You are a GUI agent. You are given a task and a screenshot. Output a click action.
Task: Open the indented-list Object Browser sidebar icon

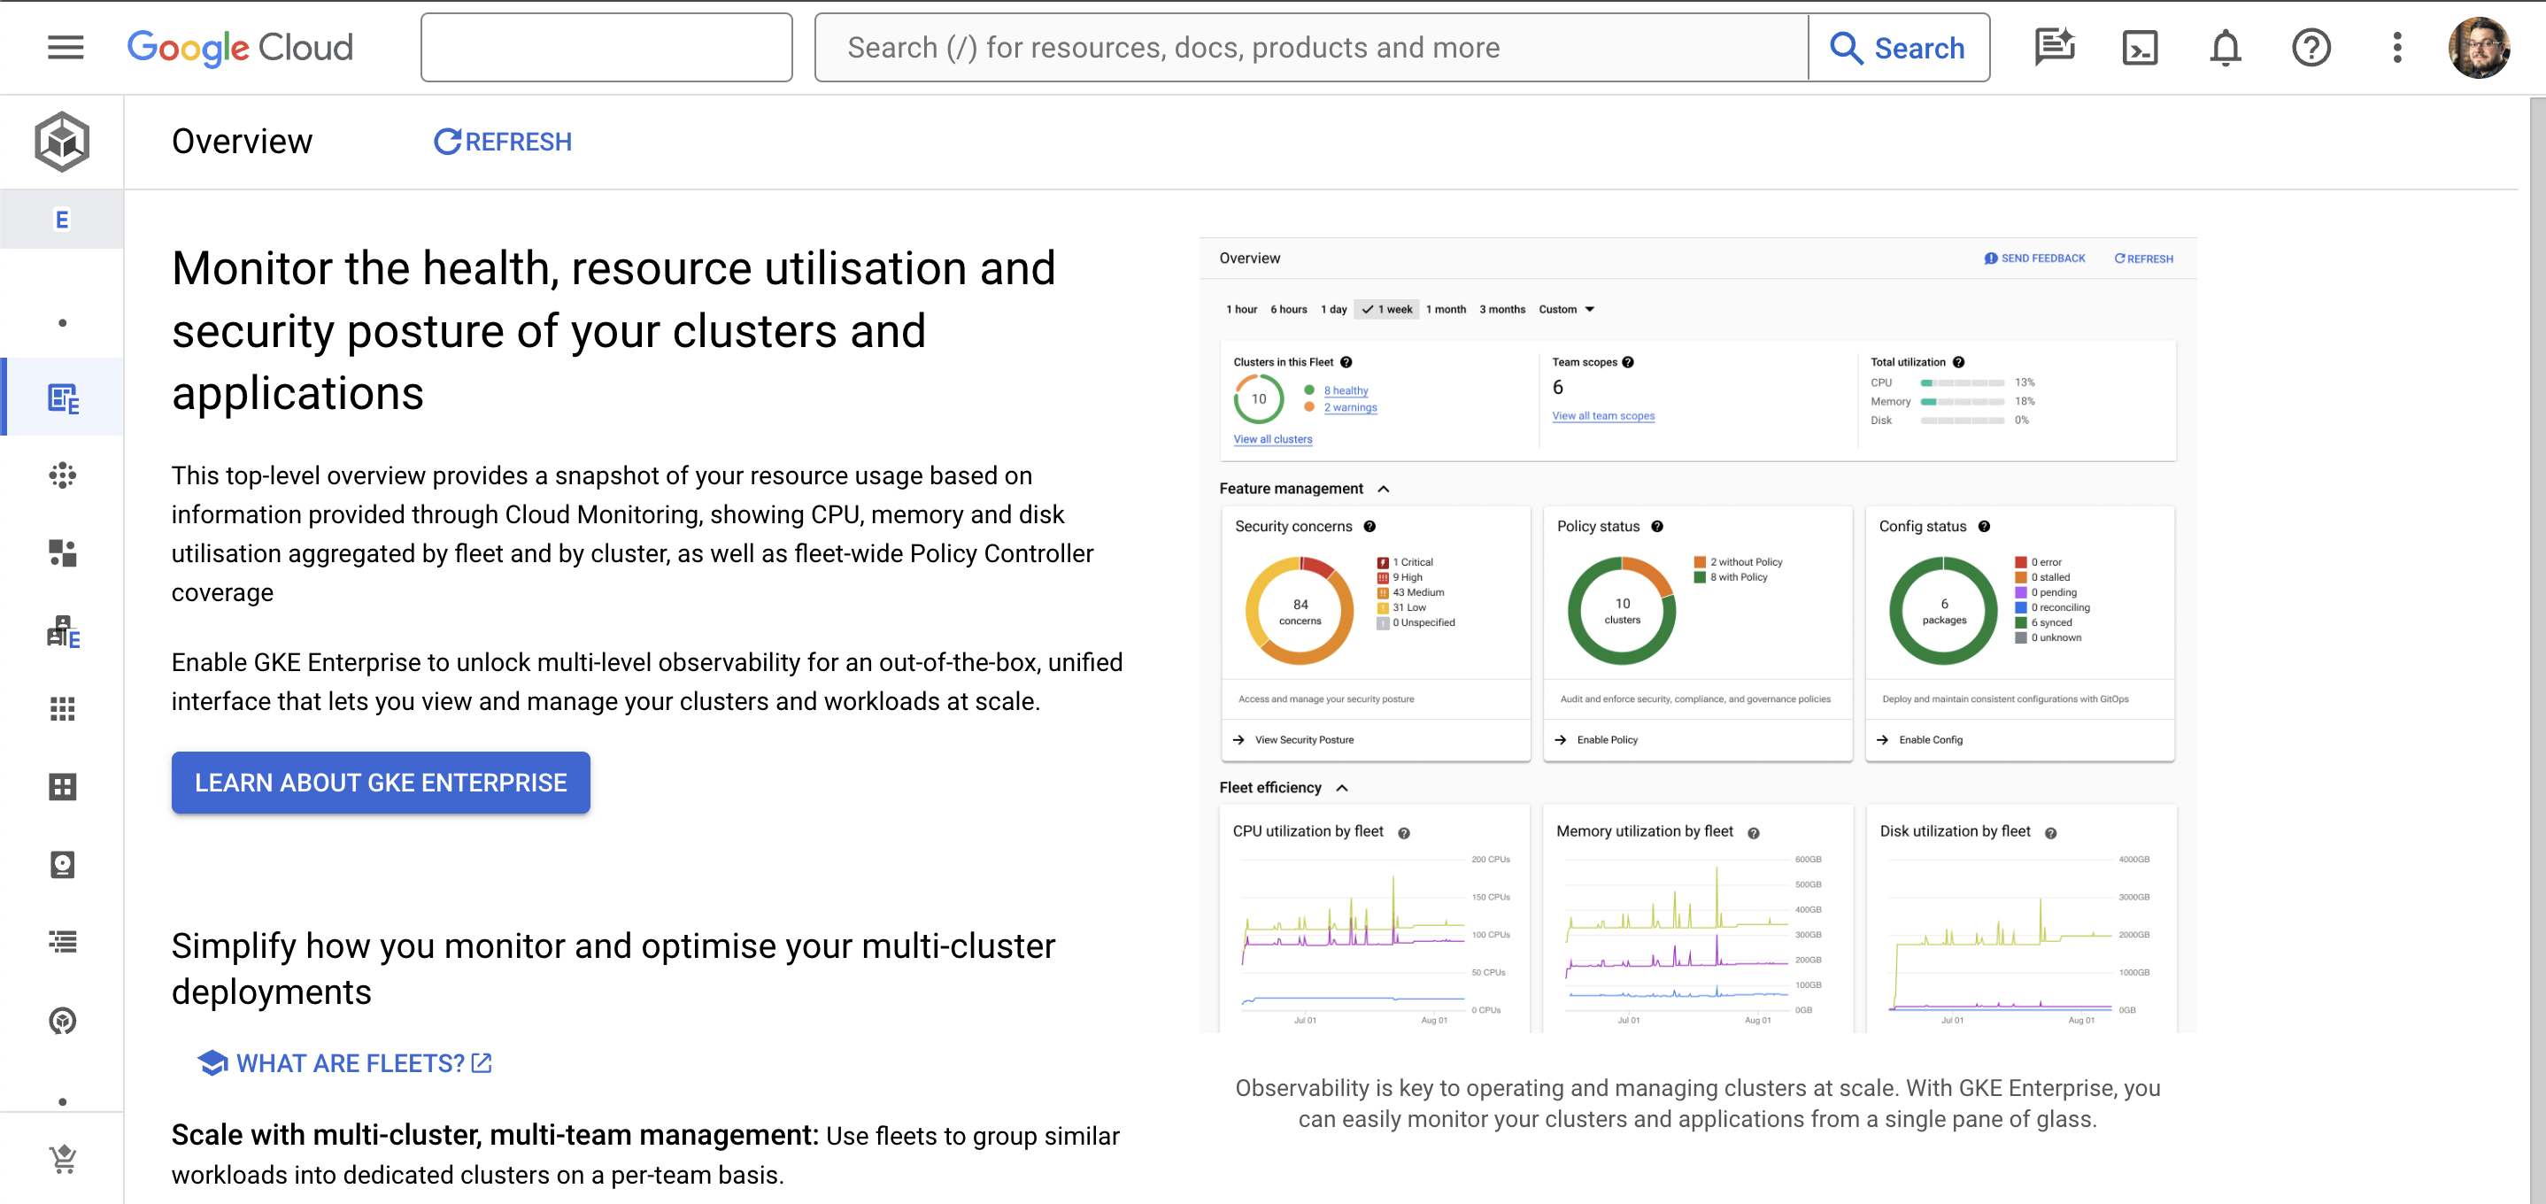tap(62, 942)
